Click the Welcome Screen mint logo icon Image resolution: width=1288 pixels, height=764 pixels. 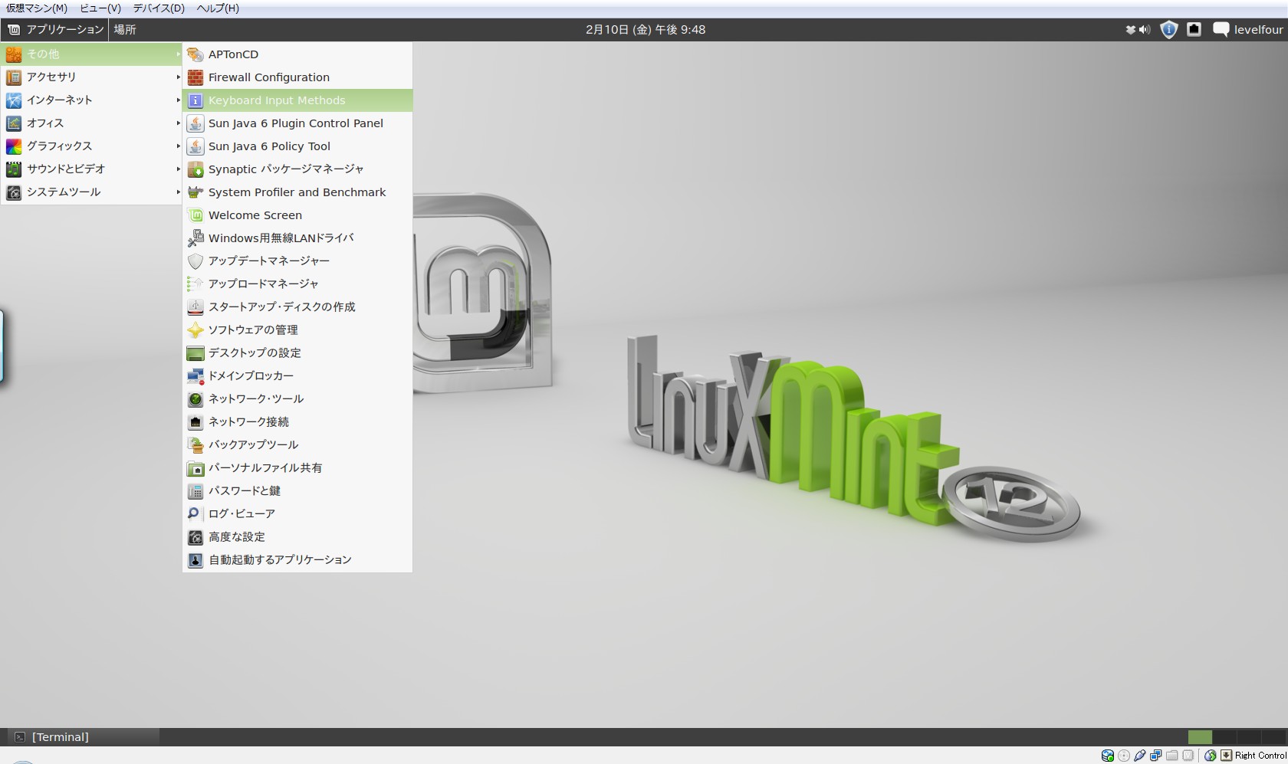(x=195, y=215)
